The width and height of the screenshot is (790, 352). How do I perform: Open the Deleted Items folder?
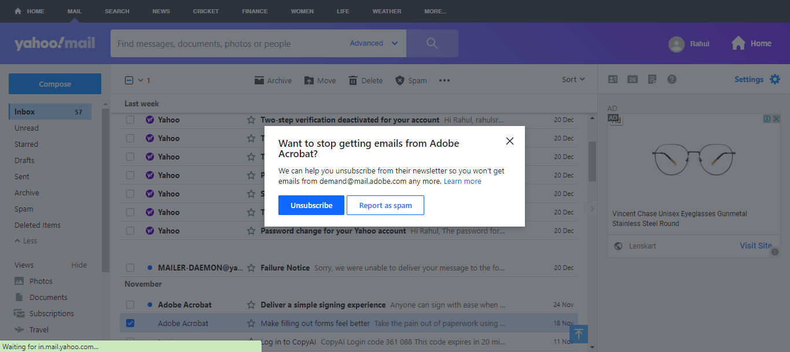coord(38,225)
